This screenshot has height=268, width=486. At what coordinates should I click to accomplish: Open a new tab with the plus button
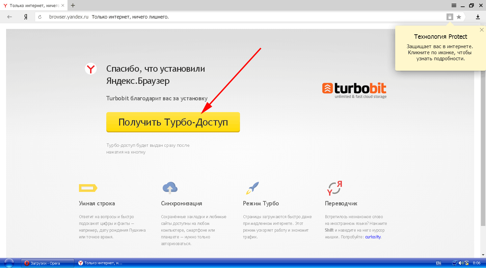[73, 5]
